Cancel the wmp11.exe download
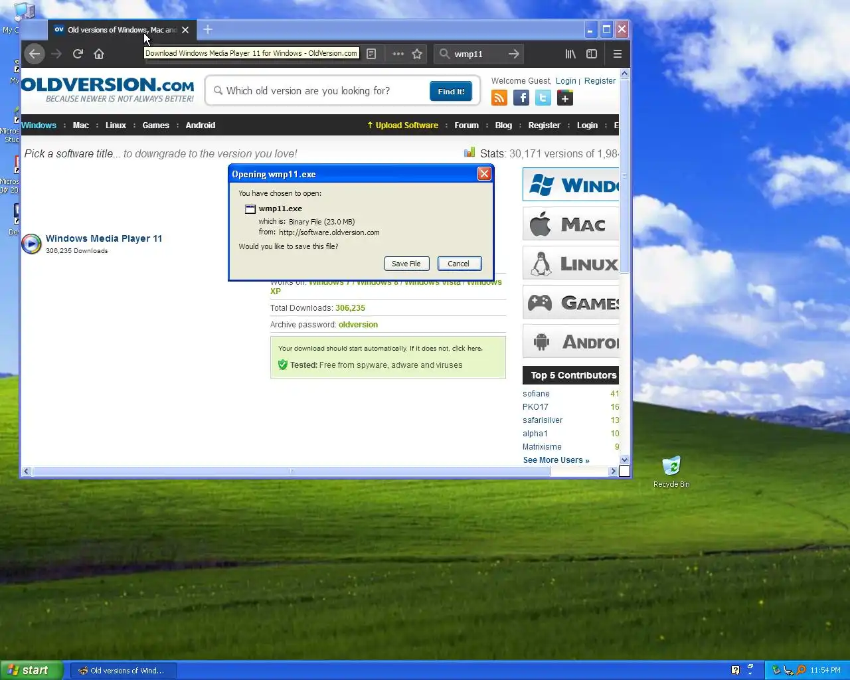This screenshot has height=680, width=850. [459, 264]
